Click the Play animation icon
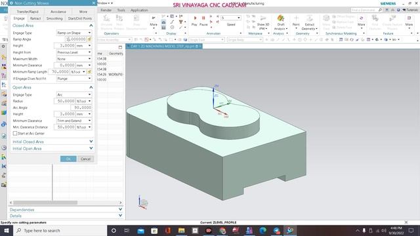 click(195, 18)
